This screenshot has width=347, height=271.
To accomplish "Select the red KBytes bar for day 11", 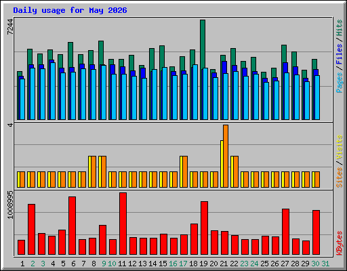I will coord(123,224).
